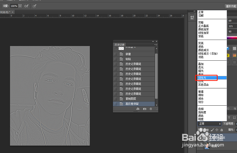Select the 复制图层 history state
This screenshot has height=153, width=237.
134,99
